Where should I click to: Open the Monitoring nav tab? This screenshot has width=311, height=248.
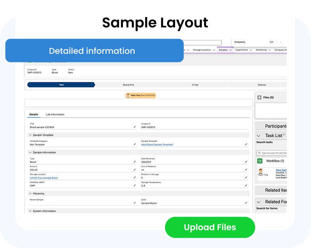pos(261,50)
